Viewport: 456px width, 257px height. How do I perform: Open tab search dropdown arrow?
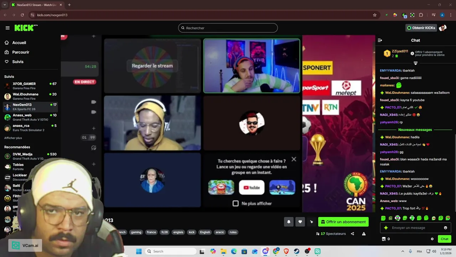point(5,5)
